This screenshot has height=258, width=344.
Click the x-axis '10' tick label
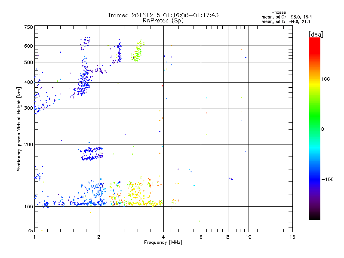[249, 237]
